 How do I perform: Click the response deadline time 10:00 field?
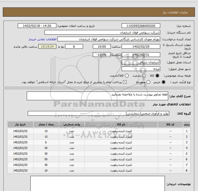[102, 46]
